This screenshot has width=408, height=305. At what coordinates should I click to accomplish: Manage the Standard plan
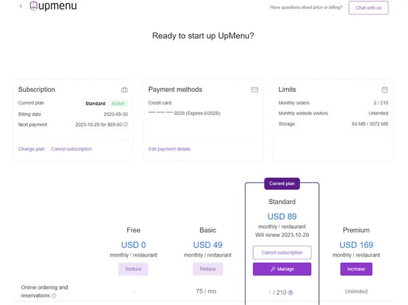tap(282, 269)
